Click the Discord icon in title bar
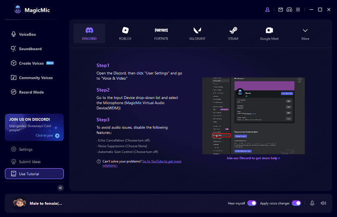The height and width of the screenshot is (217, 337). (289, 10)
